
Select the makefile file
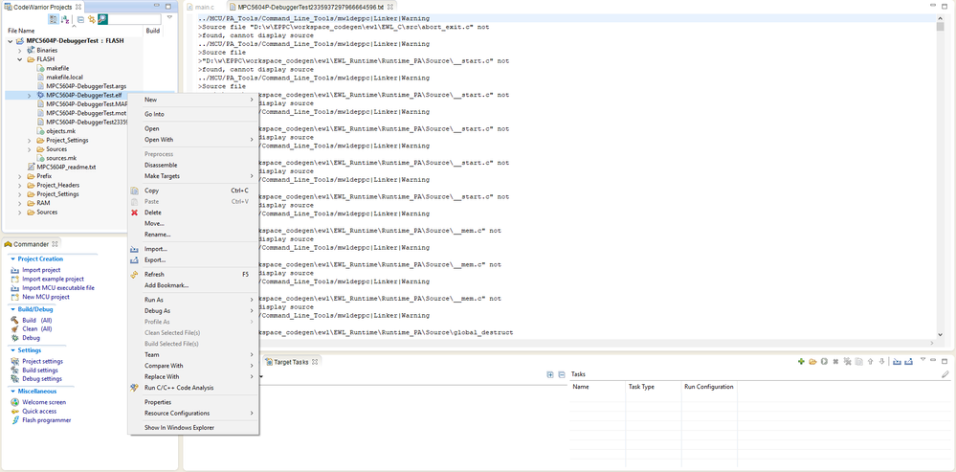coord(57,68)
